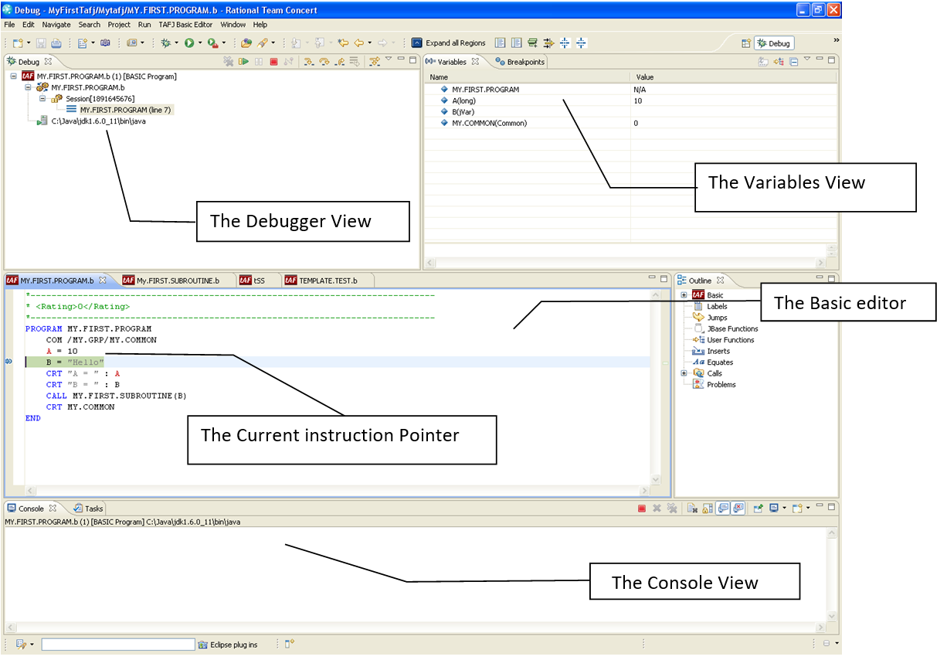Terminate the debug session with red stop icon
947x660 pixels.
(273, 62)
